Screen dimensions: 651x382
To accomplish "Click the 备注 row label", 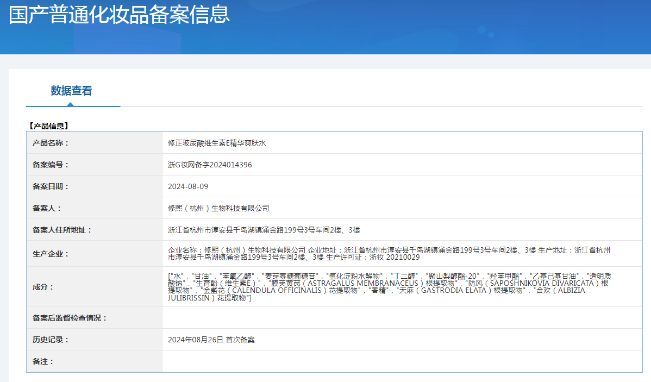I will tap(43, 361).
